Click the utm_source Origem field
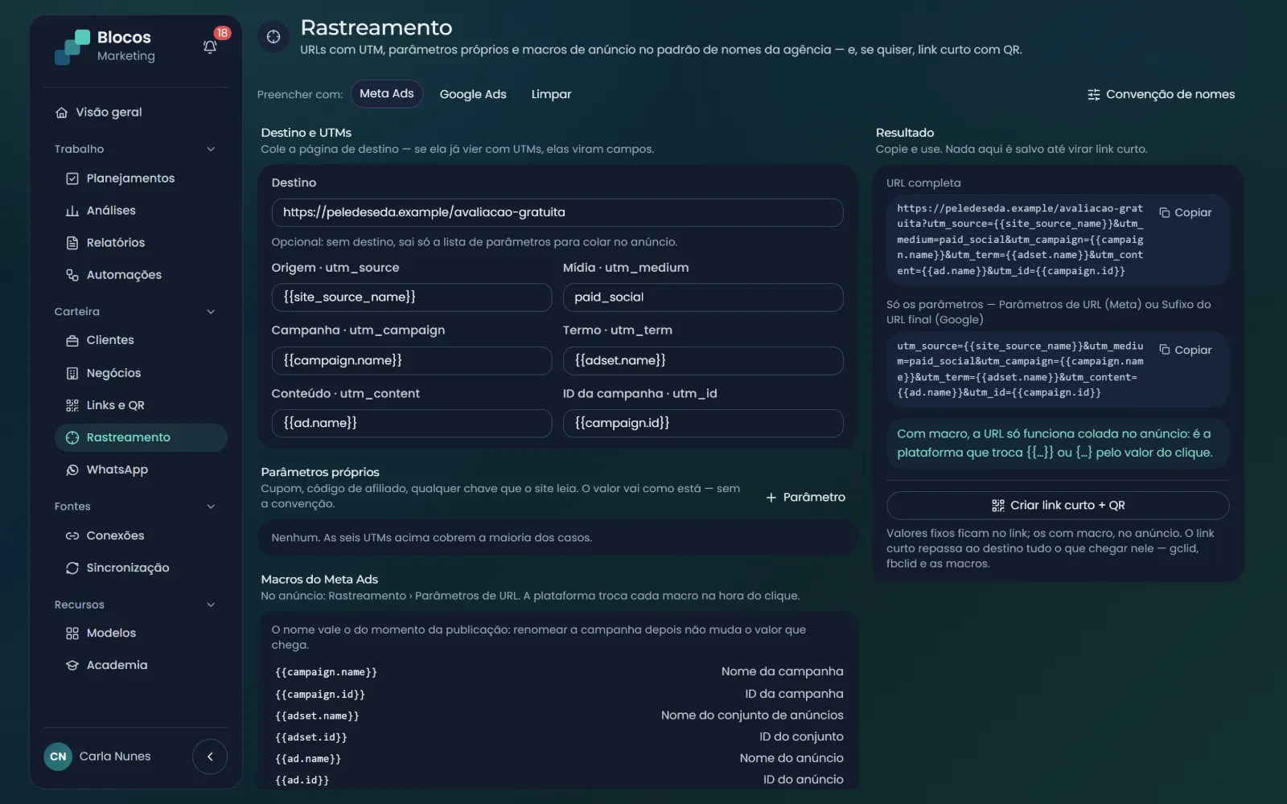 (x=412, y=297)
